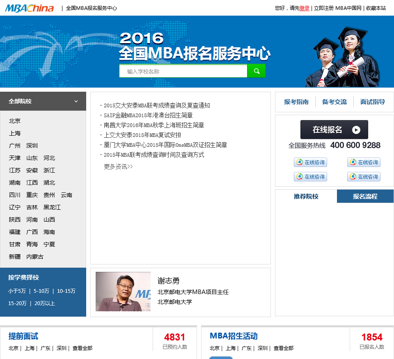
Task: Select 甘肃 region
Action: point(15,244)
